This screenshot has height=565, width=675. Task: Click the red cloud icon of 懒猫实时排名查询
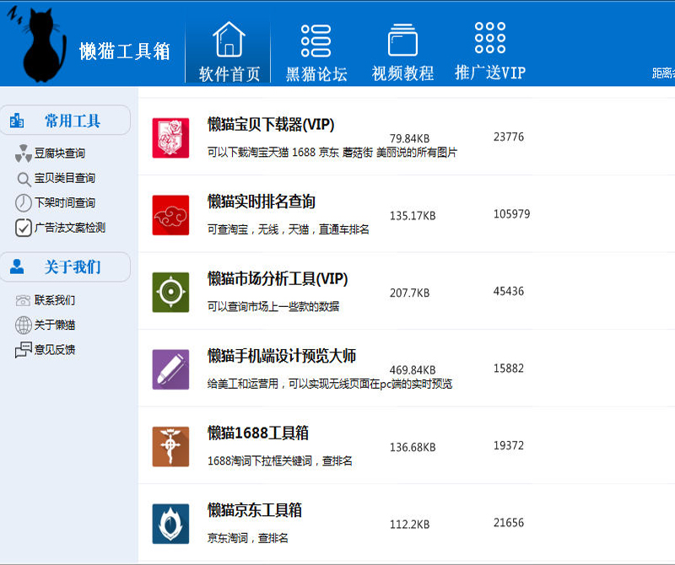(170, 215)
